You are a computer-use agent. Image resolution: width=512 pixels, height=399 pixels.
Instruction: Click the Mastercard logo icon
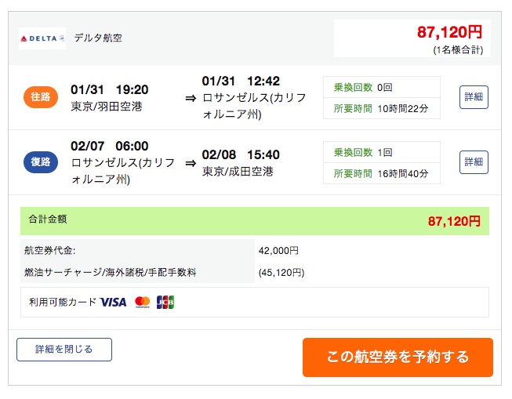(x=142, y=302)
